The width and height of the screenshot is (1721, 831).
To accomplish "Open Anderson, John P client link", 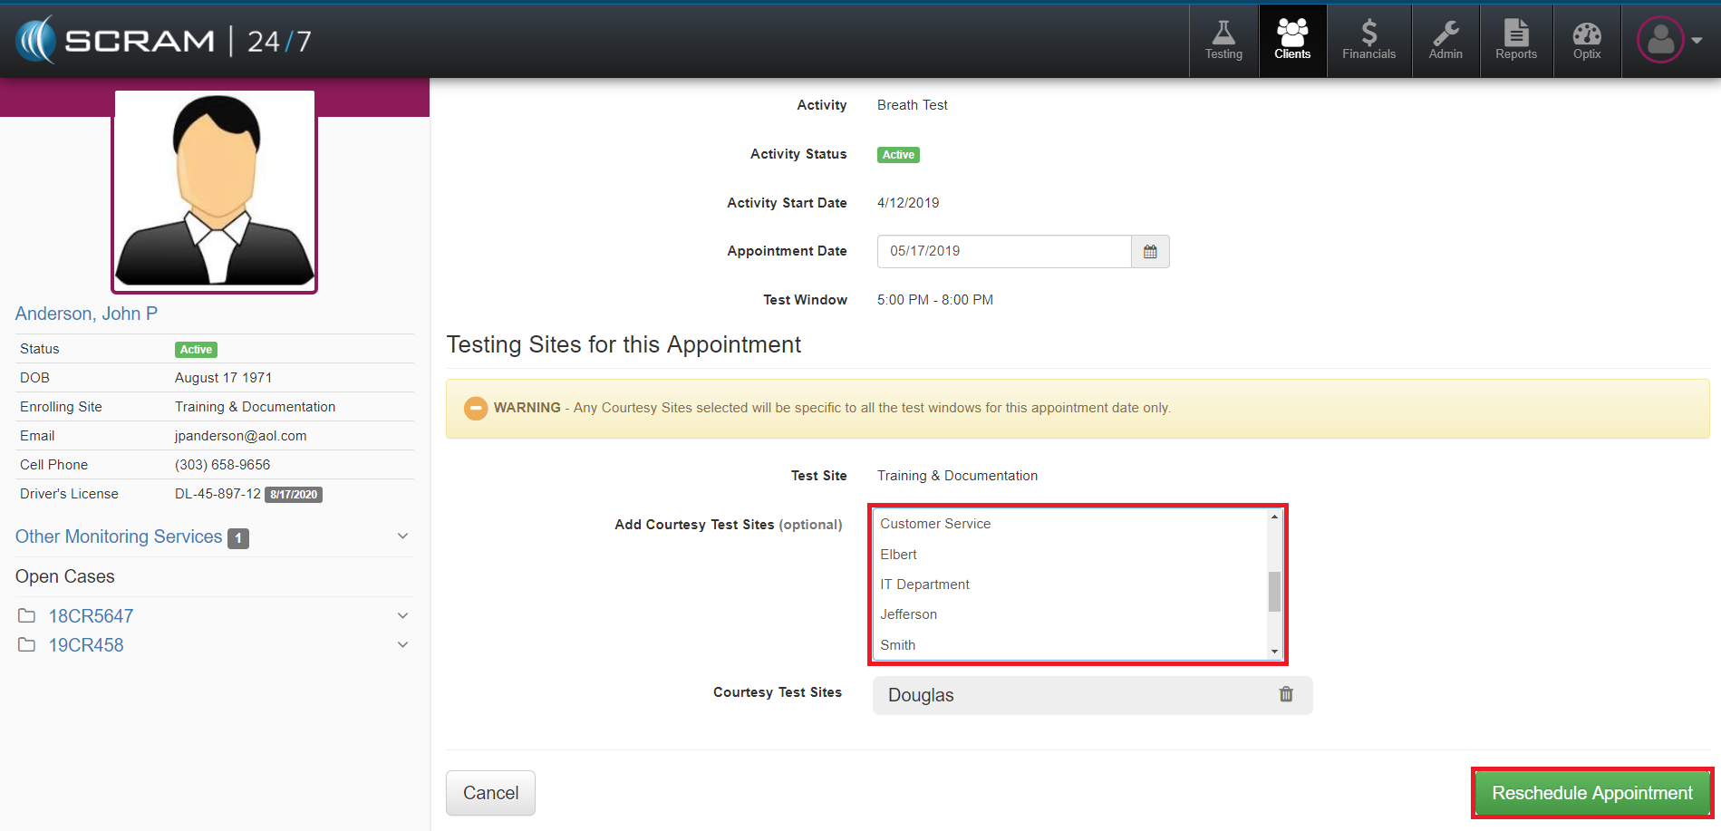I will [86, 314].
